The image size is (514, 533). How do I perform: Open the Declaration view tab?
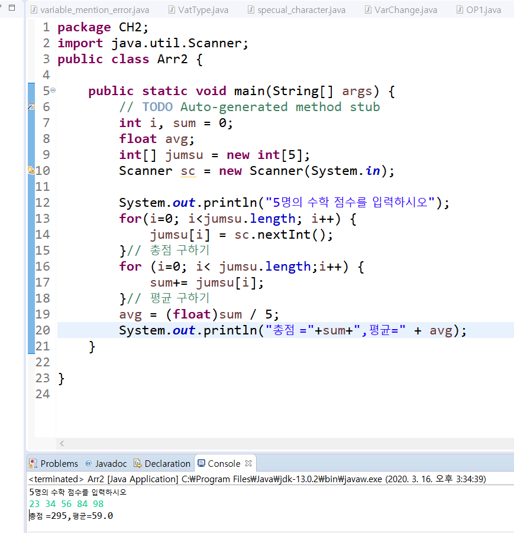(162, 464)
